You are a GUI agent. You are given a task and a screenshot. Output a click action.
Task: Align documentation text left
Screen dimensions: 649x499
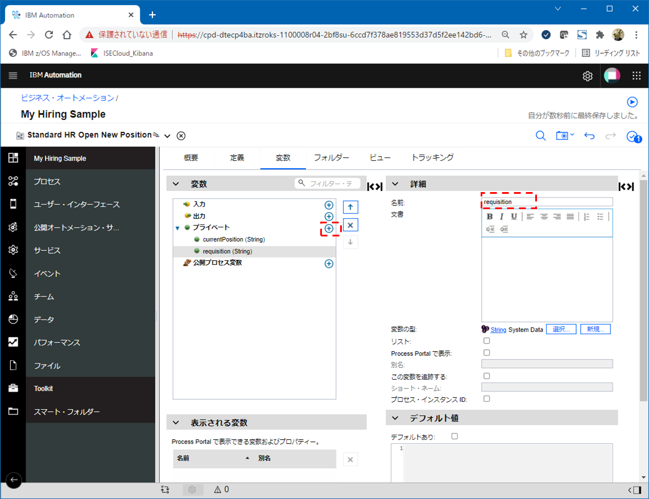(530, 216)
